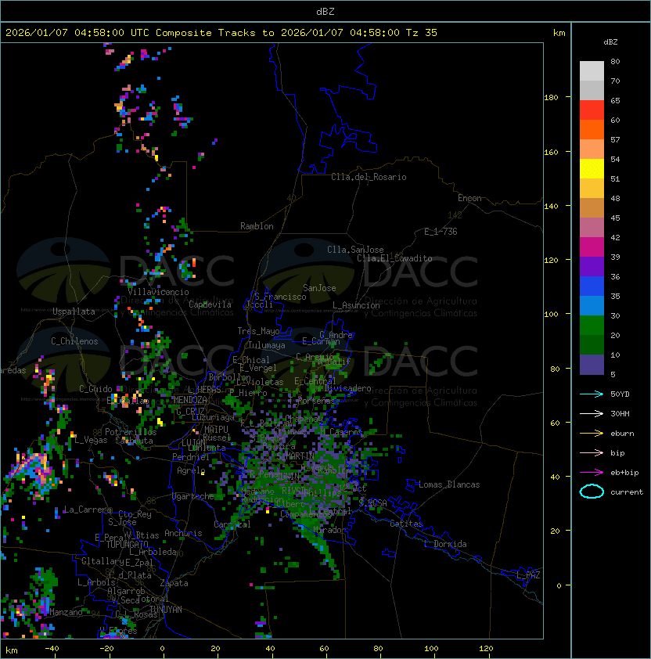Click the 'Uspallata' map label
This screenshot has width=651, height=659.
[x=74, y=311]
